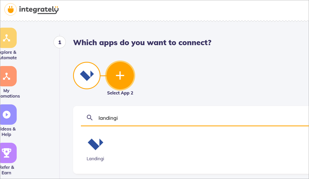Image resolution: width=309 pixels, height=179 pixels.
Task: Click the Which apps to connect heading
Action: (142, 43)
